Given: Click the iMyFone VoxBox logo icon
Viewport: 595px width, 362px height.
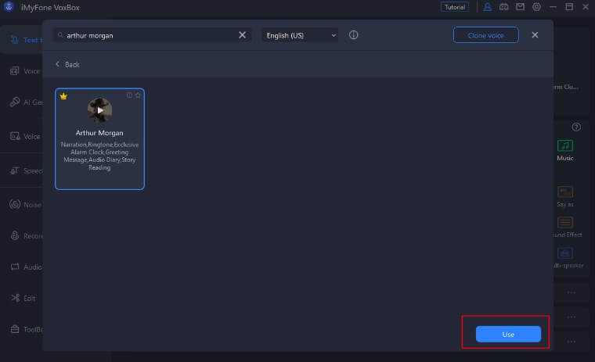Looking at the screenshot, I should [x=9, y=7].
